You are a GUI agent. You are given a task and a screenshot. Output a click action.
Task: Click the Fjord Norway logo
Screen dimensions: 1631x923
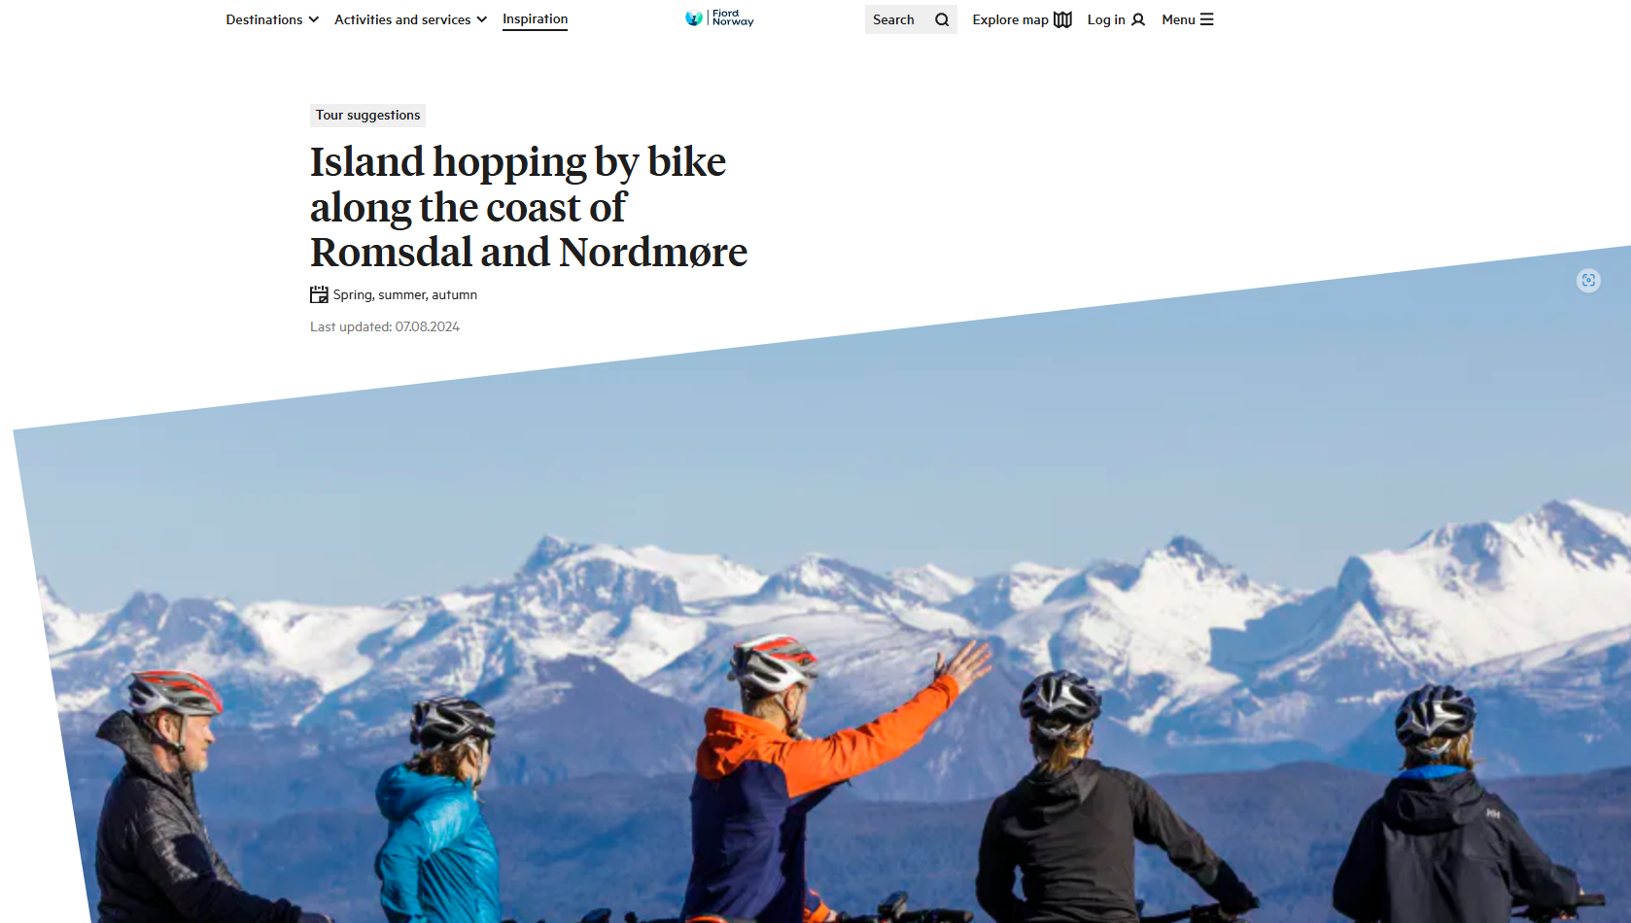coord(719,18)
